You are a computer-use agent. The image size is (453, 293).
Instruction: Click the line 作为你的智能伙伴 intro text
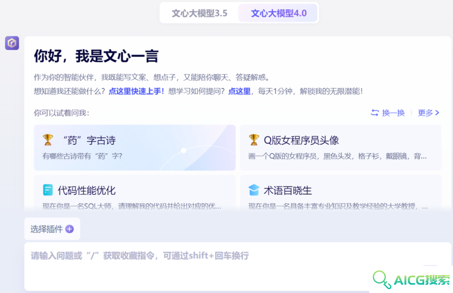tap(152, 77)
